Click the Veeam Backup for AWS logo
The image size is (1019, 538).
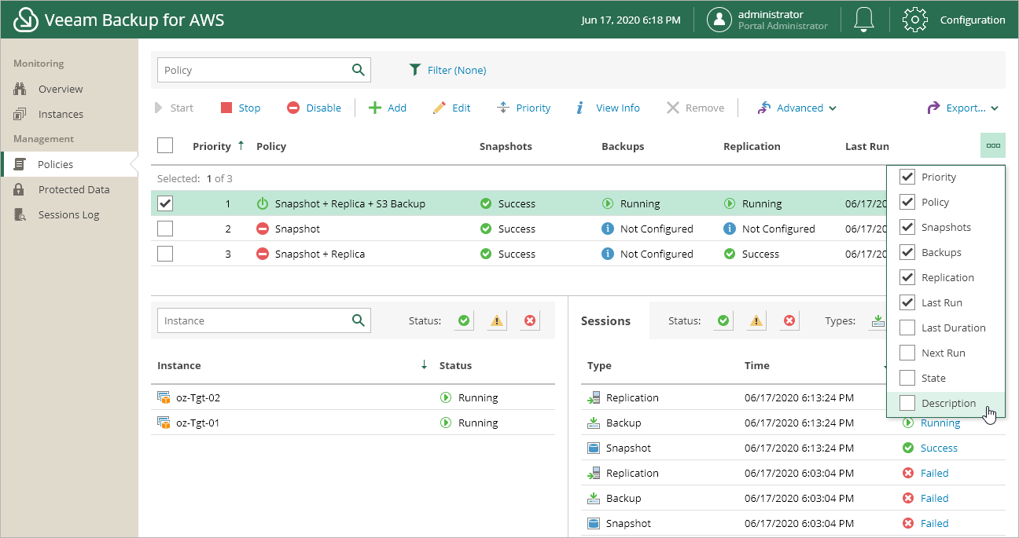coord(26,20)
